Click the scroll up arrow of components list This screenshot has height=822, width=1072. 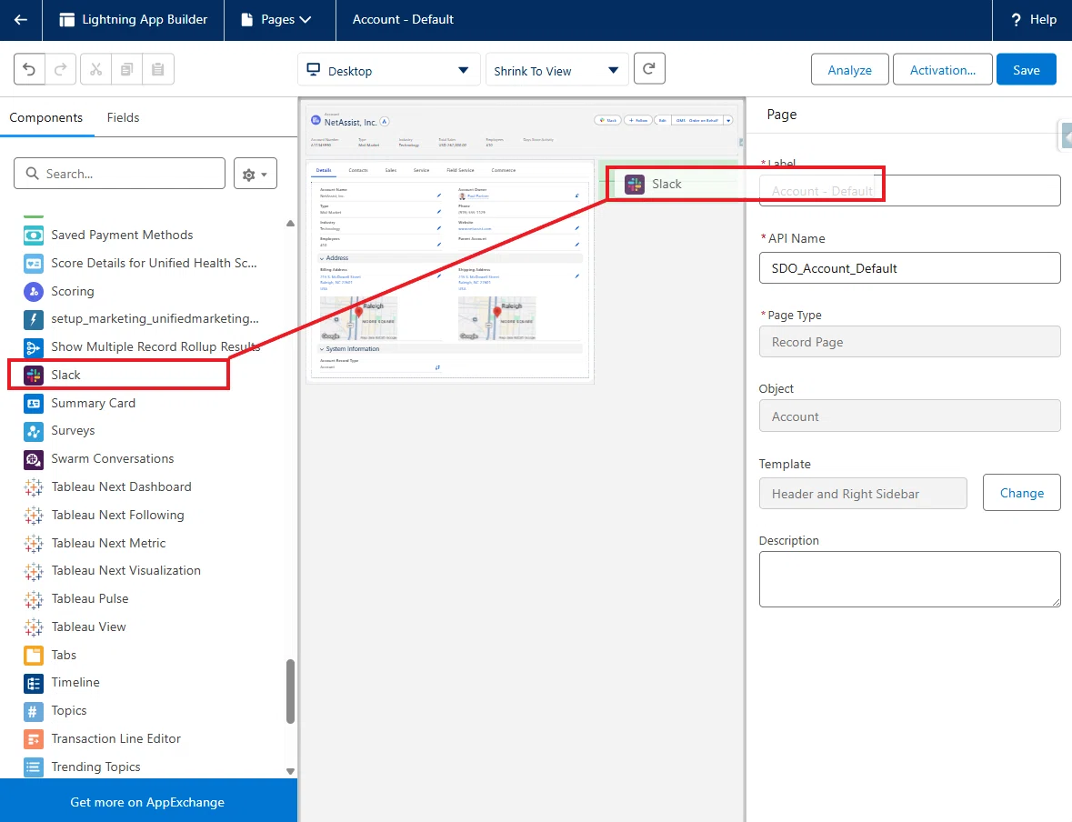tap(291, 224)
